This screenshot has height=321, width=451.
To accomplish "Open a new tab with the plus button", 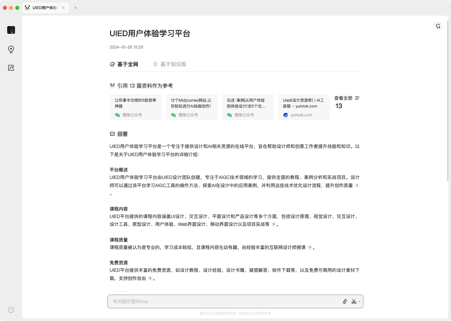I will pos(76,8).
